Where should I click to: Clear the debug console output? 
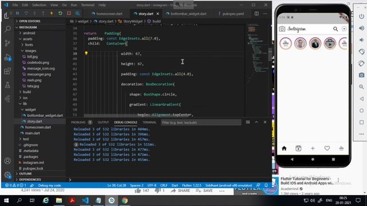tap(248, 122)
